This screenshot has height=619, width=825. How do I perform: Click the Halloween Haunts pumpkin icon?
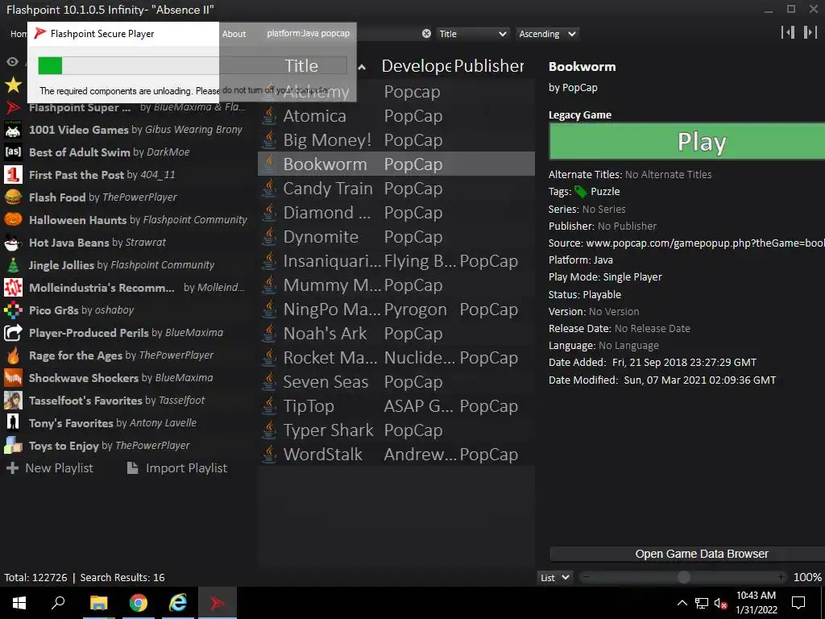(x=13, y=219)
